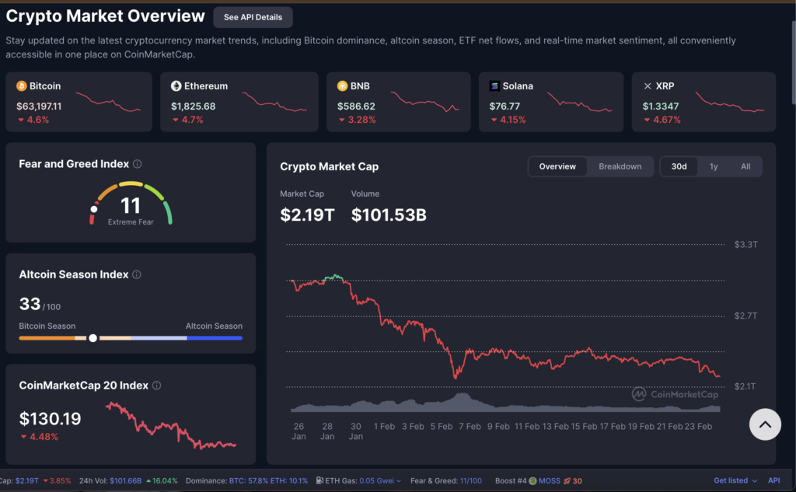The image size is (796, 492).
Task: Select the 30d time range
Action: point(679,166)
